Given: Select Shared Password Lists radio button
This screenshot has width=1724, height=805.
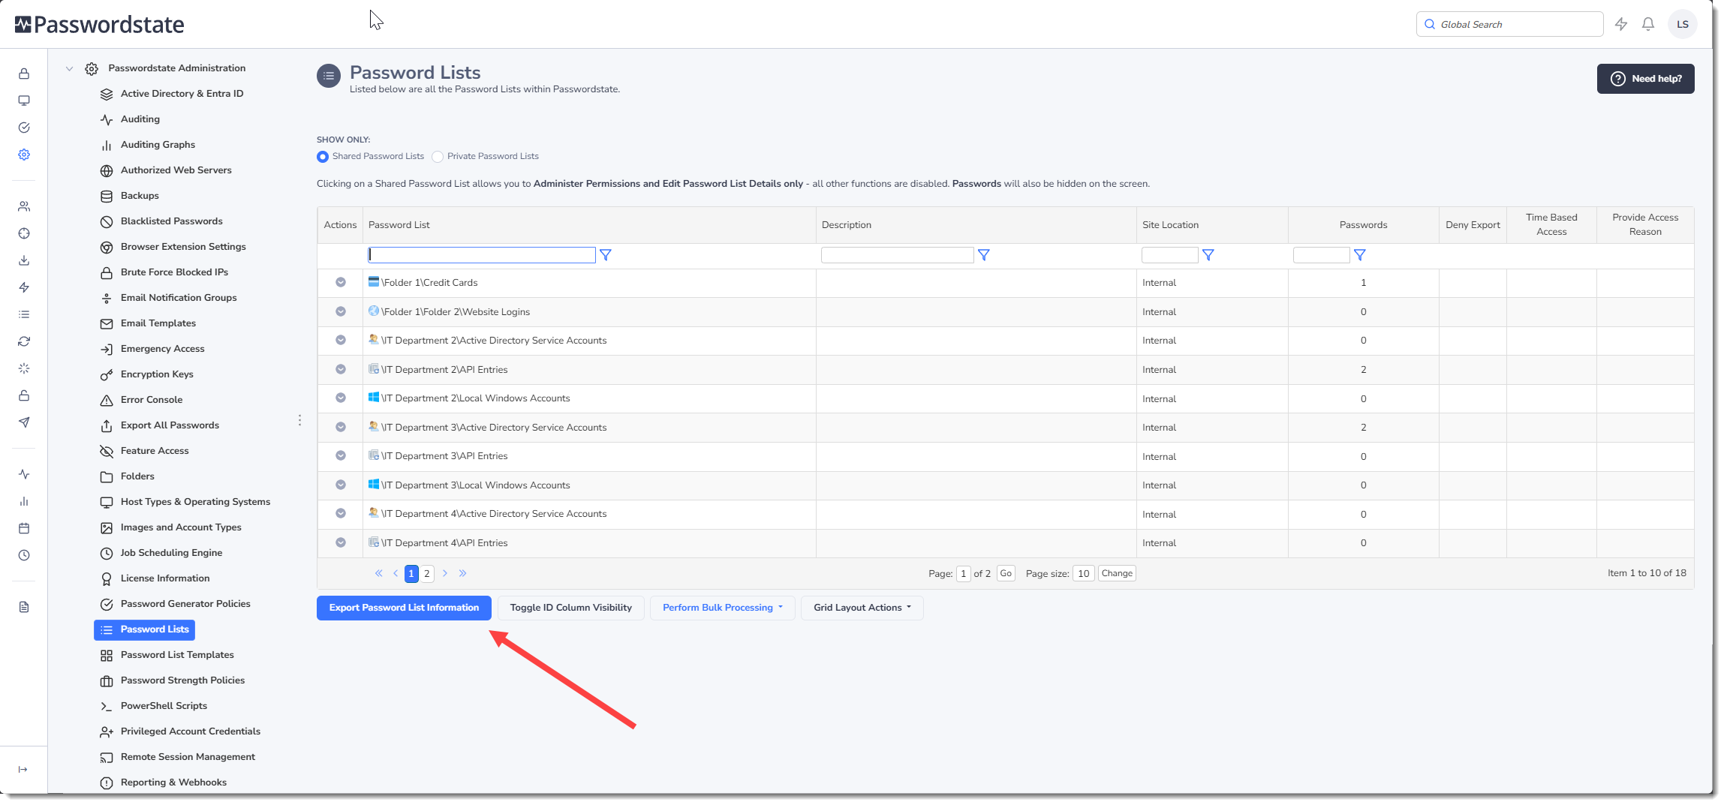Looking at the screenshot, I should 323,157.
